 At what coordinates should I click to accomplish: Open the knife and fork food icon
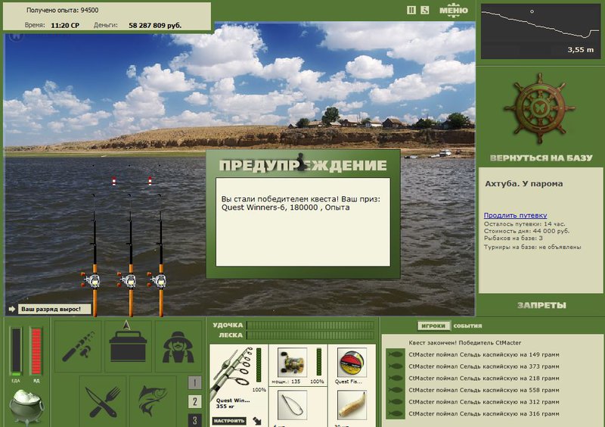tap(103, 401)
